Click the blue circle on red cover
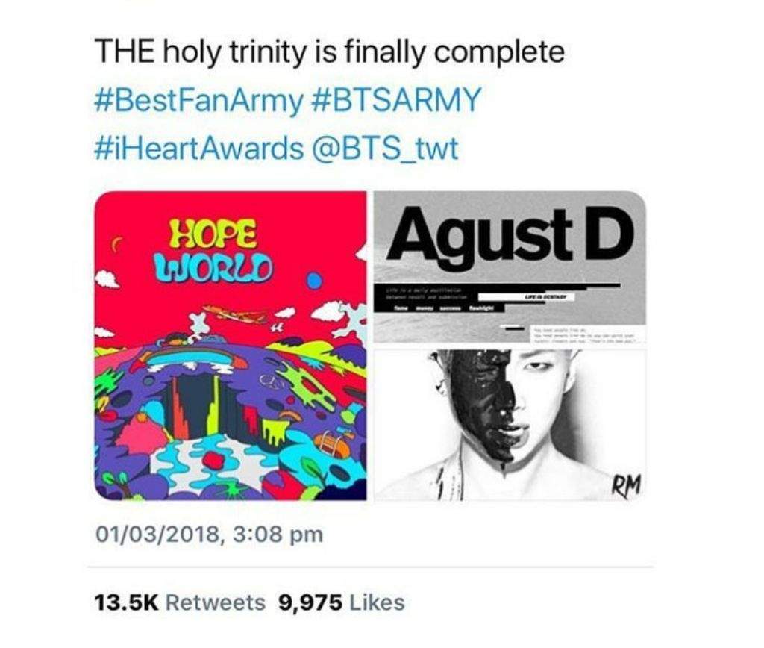 click(x=314, y=281)
